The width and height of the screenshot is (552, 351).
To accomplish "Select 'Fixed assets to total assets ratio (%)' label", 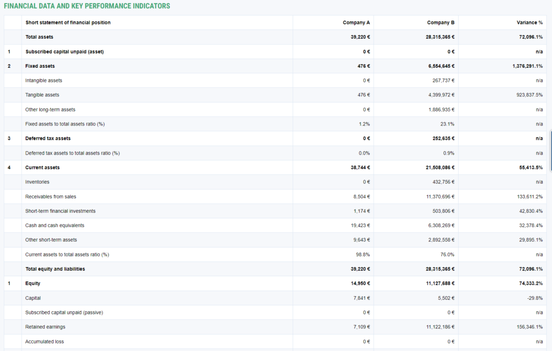I will [65, 124].
